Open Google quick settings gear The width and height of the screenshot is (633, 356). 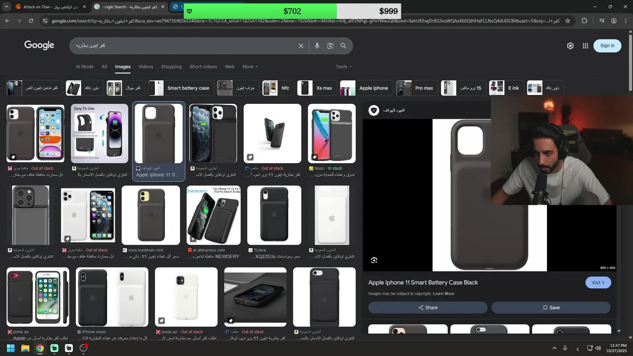pos(570,45)
